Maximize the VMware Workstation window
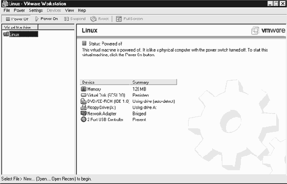 pos(276,4)
